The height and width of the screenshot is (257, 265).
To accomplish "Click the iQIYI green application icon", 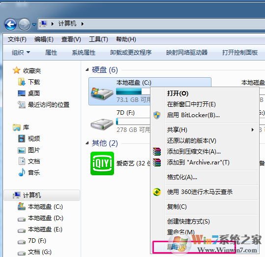I will coord(102,163).
